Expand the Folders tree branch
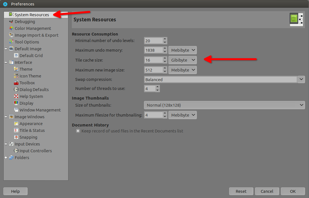Image resolution: width=309 pixels, height=198 pixels. click(6, 158)
